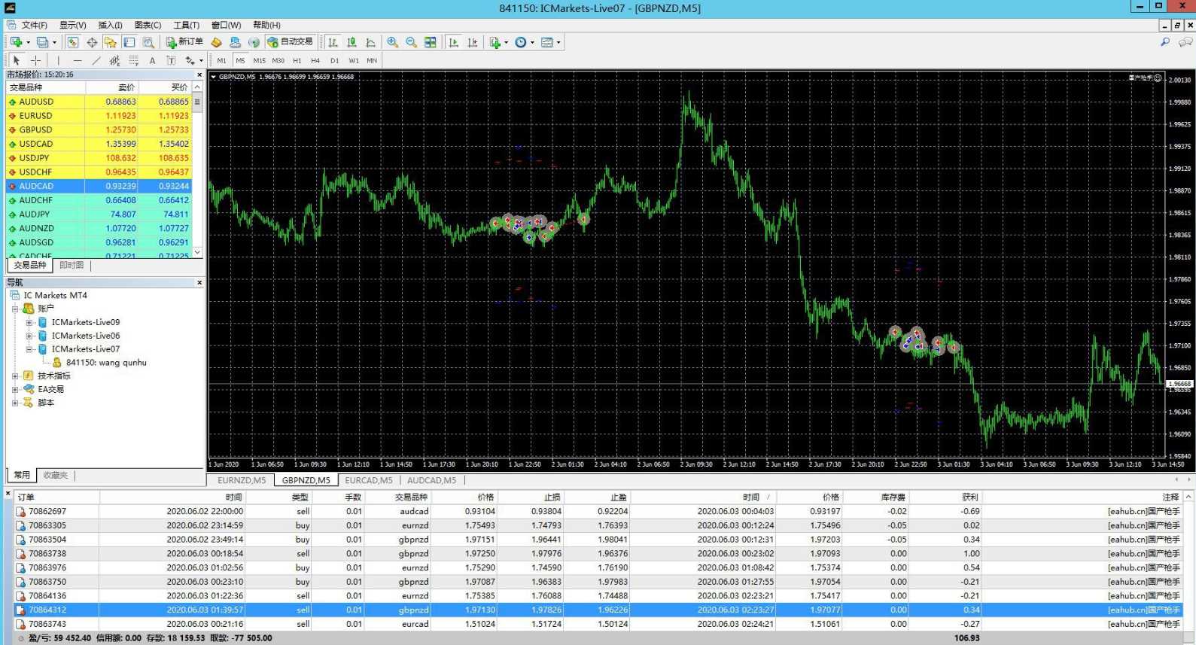1196x645 pixels.
Task: Switch timeframe to D1
Action: click(x=334, y=60)
